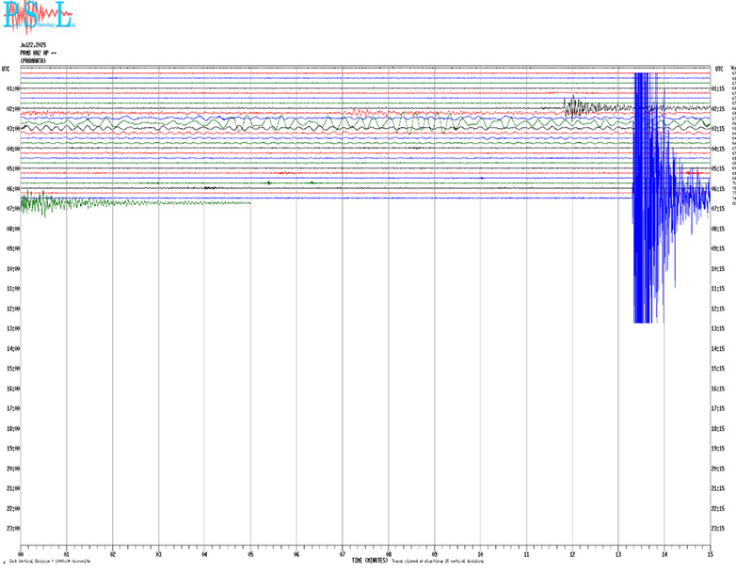
Task: Click minute 15 tick on bottom axis
Action: [710, 553]
